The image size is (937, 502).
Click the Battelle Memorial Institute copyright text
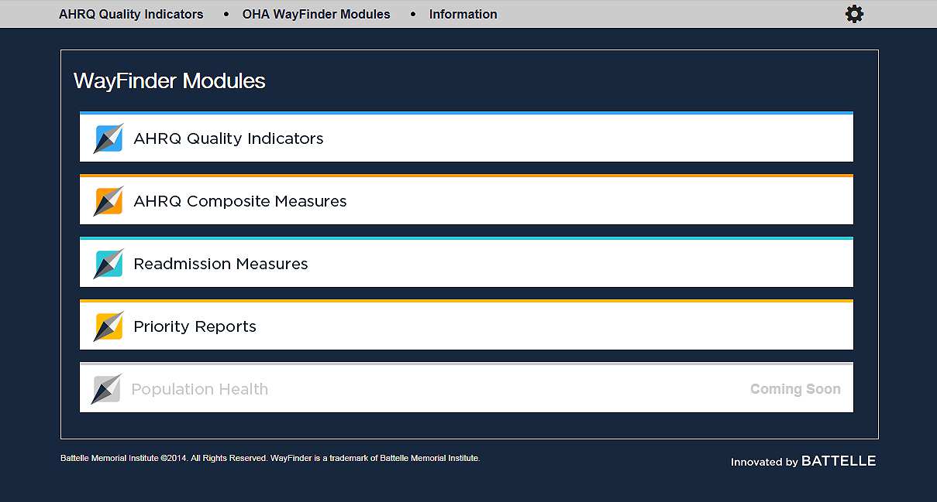(270, 458)
